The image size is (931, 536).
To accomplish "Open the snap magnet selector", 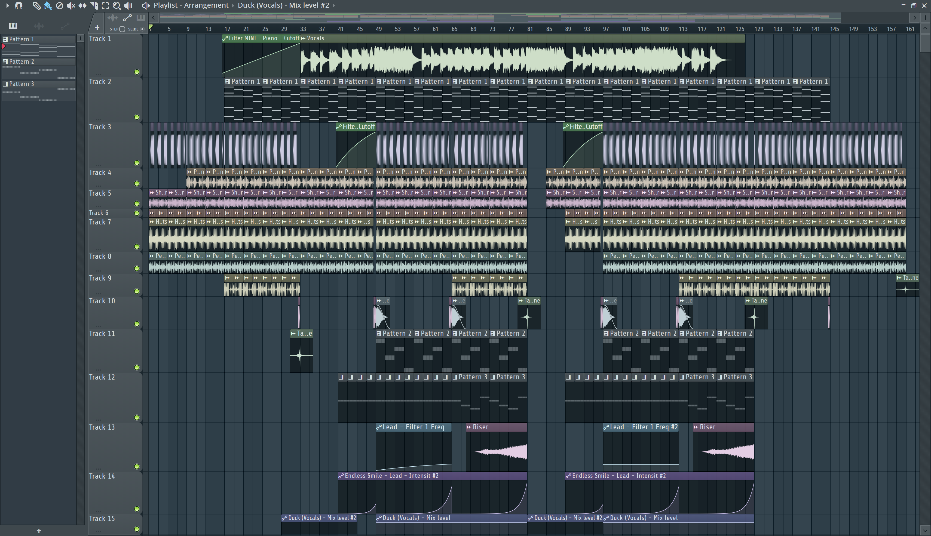I will click(x=19, y=5).
